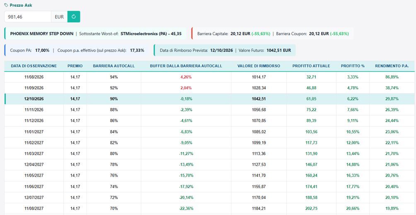Screen dimensions: 416x215
Task: Select the 11/08/2026 observation row
Action: pos(209,77)
